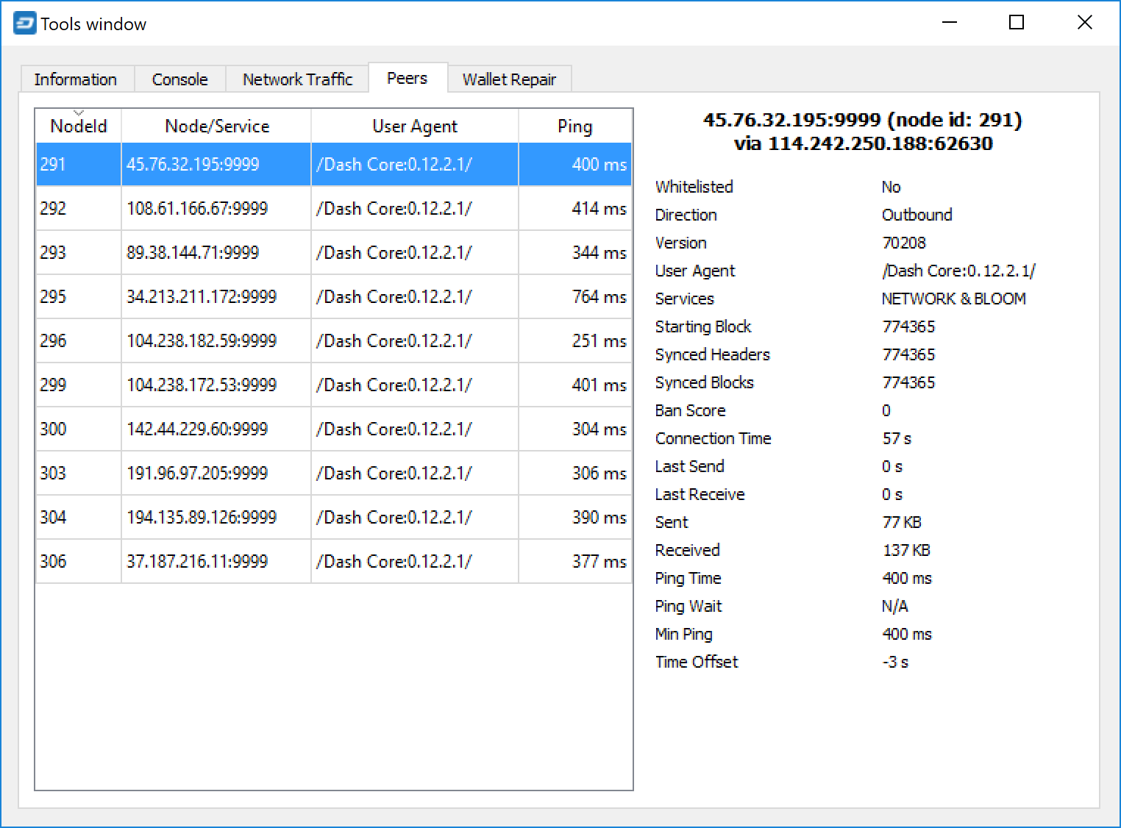Click the peer detail heading with node id 291
This screenshot has width=1121, height=828.
click(x=863, y=120)
